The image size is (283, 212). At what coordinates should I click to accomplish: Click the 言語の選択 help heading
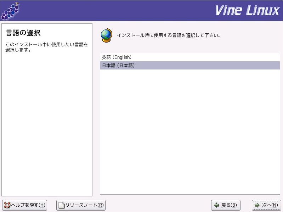[x=23, y=33]
